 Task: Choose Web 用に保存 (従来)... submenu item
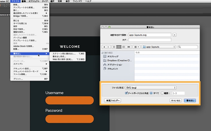68,59
